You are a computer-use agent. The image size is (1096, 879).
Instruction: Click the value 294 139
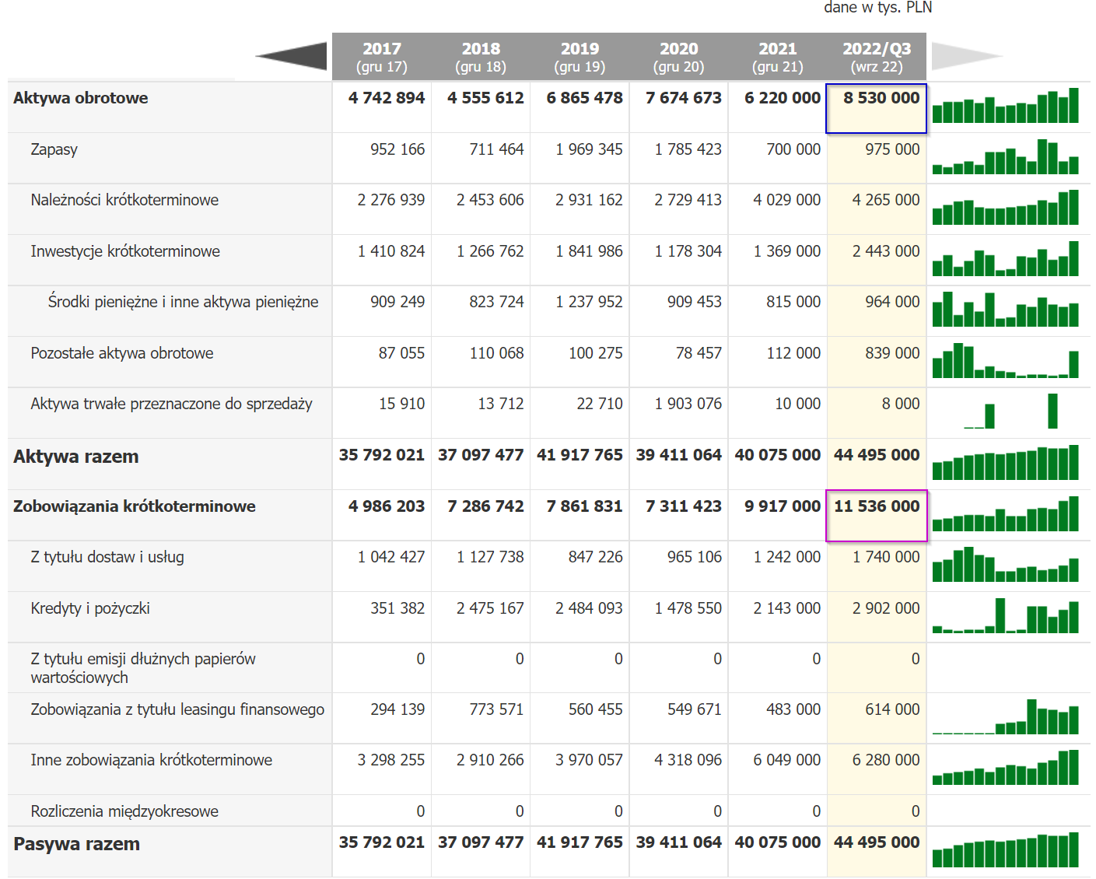397,709
